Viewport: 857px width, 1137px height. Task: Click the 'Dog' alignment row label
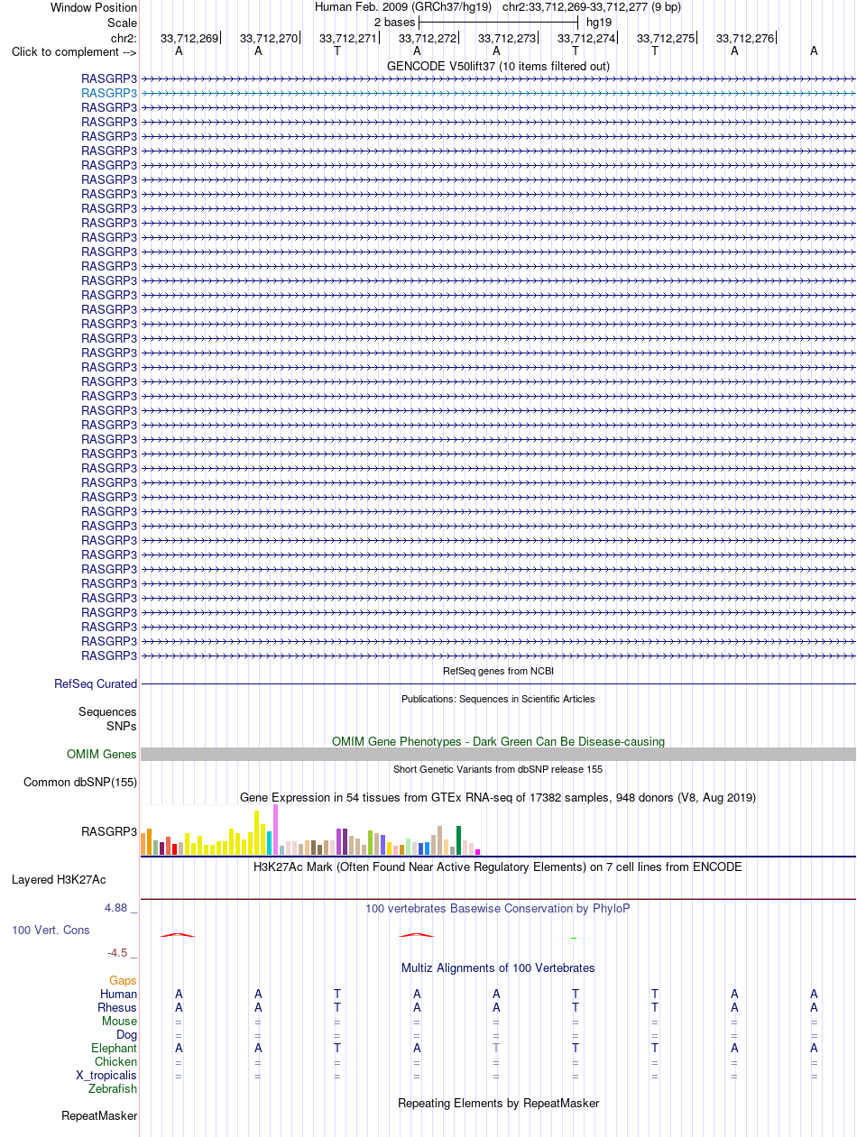(x=127, y=1035)
